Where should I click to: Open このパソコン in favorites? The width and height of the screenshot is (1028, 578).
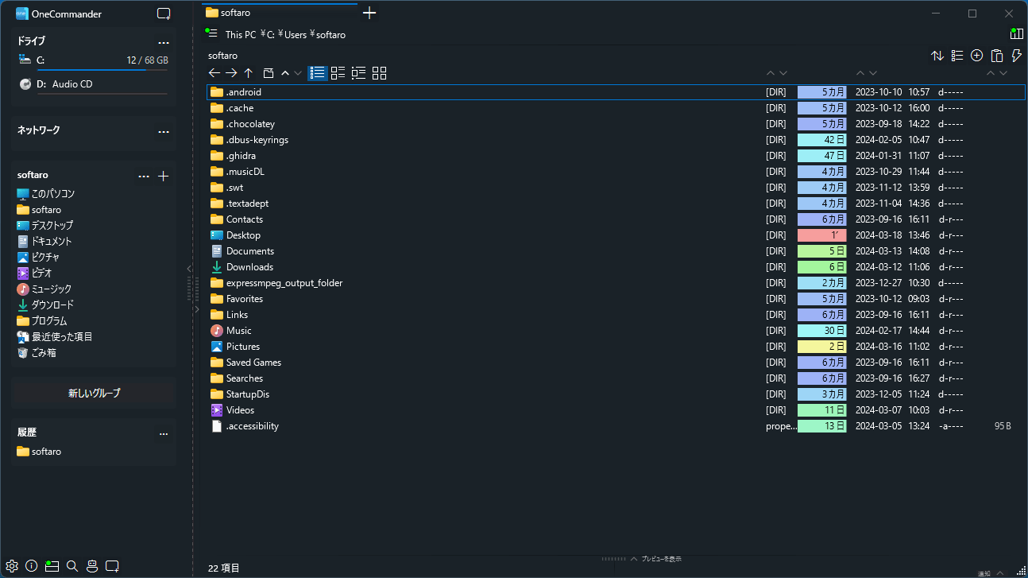pos(46,194)
